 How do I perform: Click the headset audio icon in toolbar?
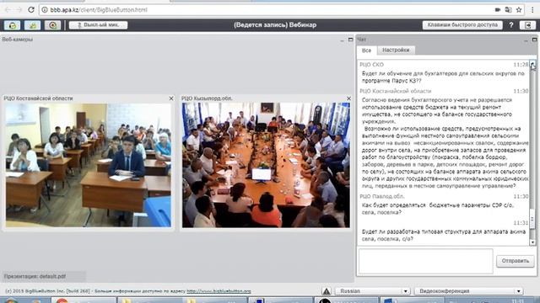[x=12, y=25]
